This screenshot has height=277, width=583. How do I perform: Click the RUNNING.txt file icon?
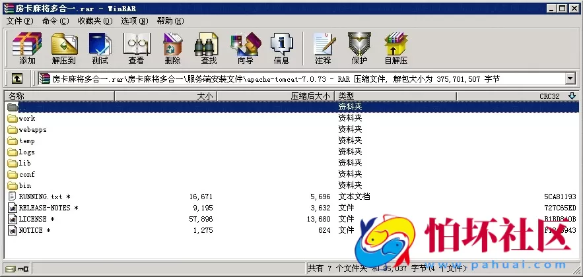point(13,197)
